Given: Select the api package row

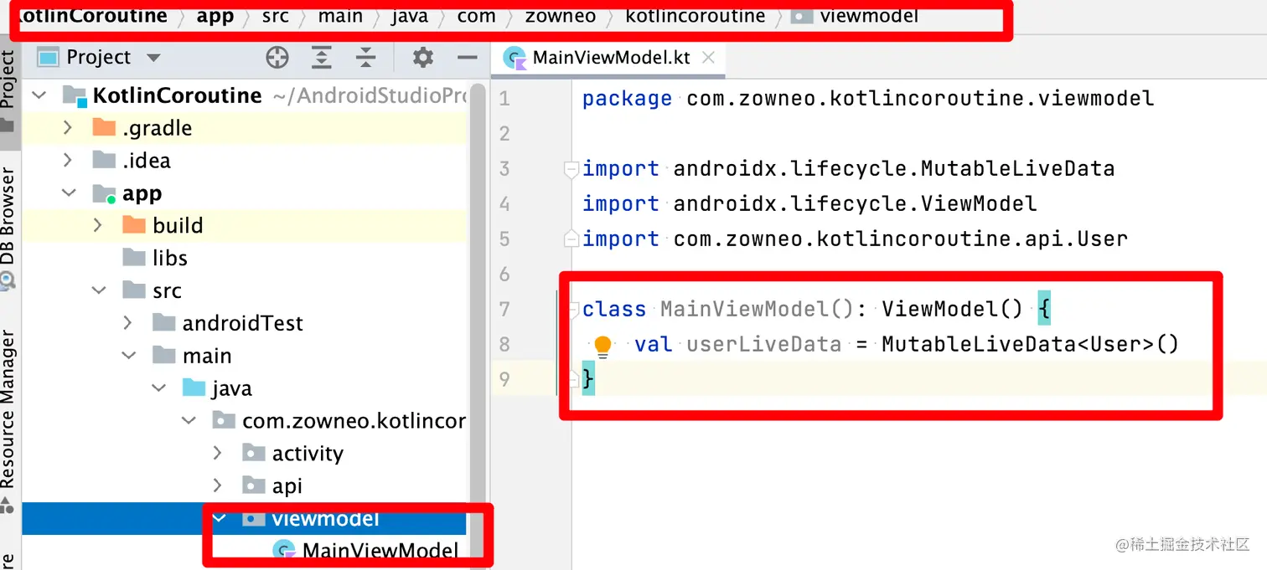Looking at the screenshot, I should click(x=244, y=486).
